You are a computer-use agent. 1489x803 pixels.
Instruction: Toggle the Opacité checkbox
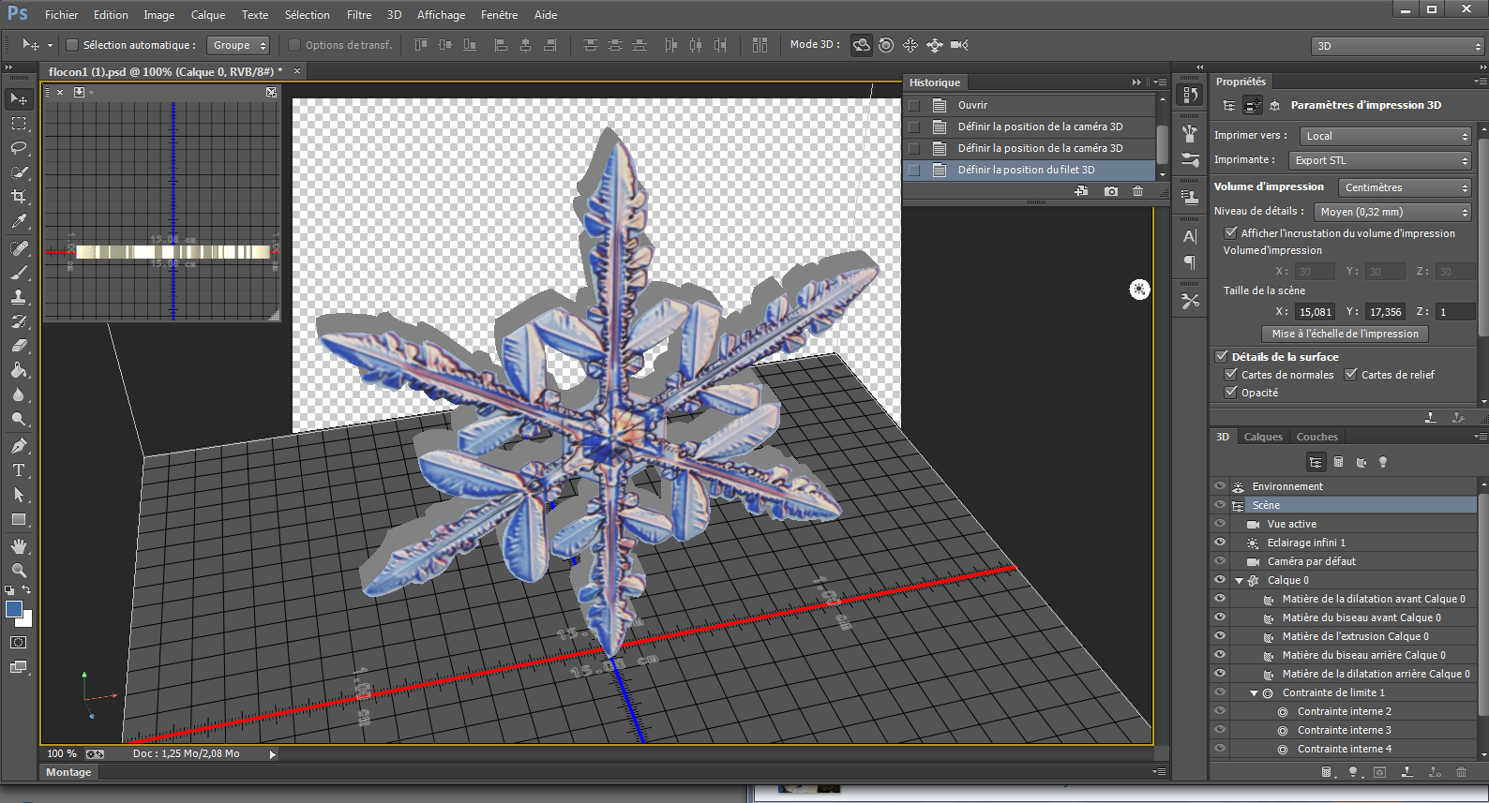(1231, 393)
